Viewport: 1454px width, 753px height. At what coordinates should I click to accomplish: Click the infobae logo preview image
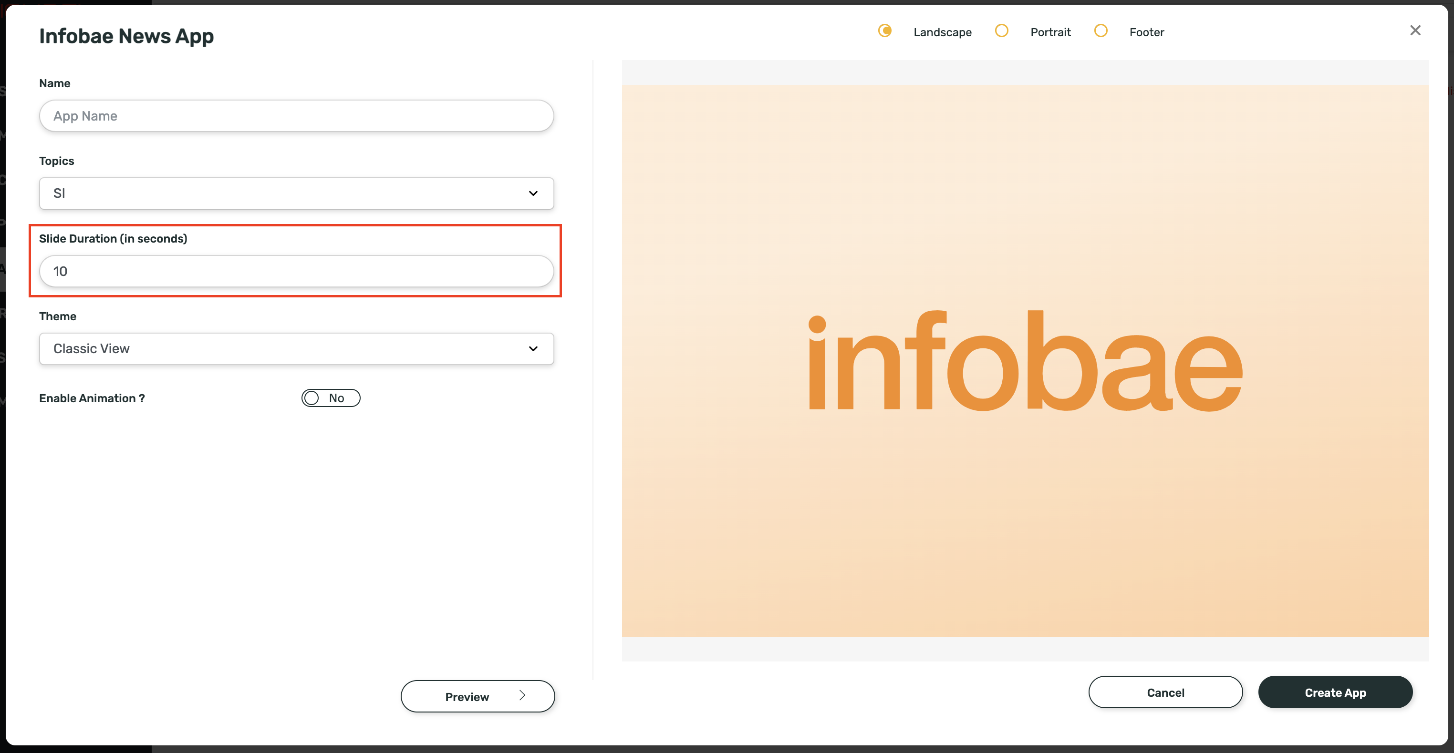click(x=1025, y=361)
